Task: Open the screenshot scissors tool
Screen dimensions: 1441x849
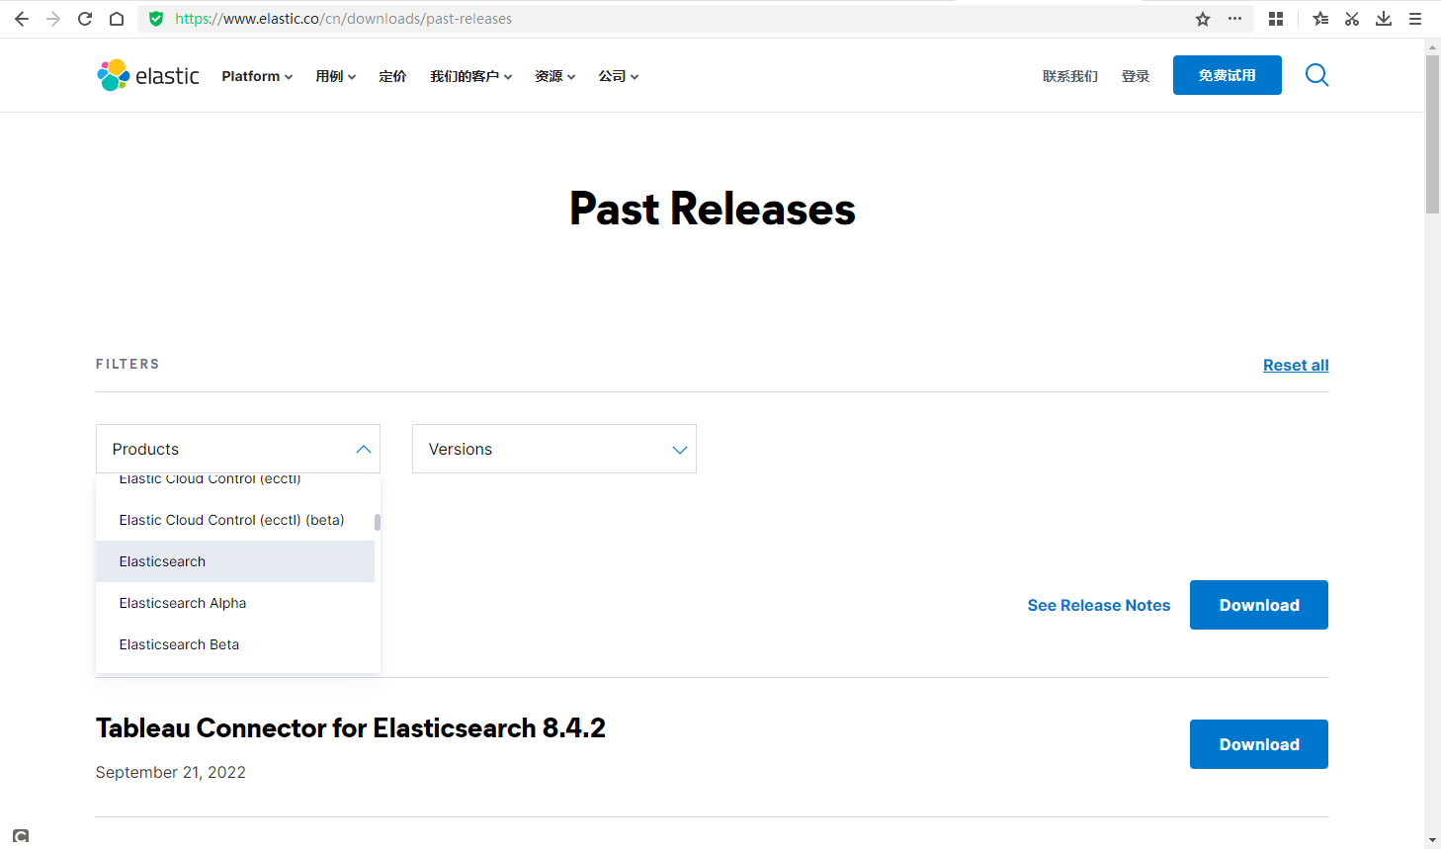Action: coord(1351,18)
